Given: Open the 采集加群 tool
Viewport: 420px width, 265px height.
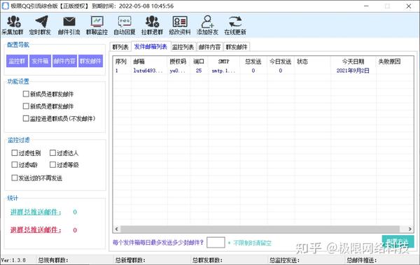Looking at the screenshot, I should 13,25.
